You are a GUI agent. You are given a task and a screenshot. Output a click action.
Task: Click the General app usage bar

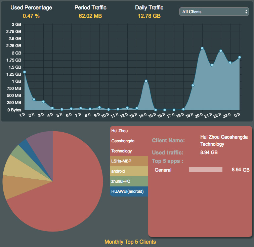[x=205, y=170]
